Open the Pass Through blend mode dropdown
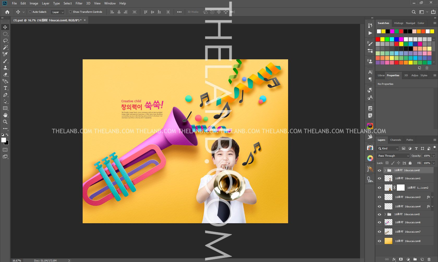The height and width of the screenshot is (262, 438). [393, 156]
